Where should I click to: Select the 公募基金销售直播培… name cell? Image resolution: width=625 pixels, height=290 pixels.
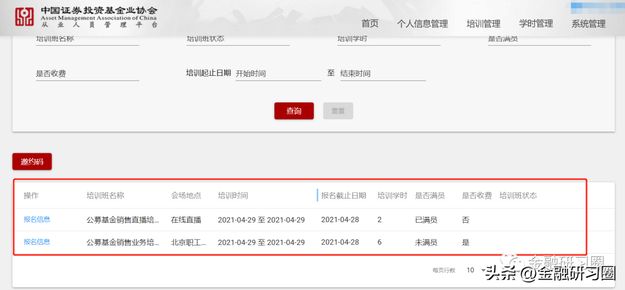point(123,220)
